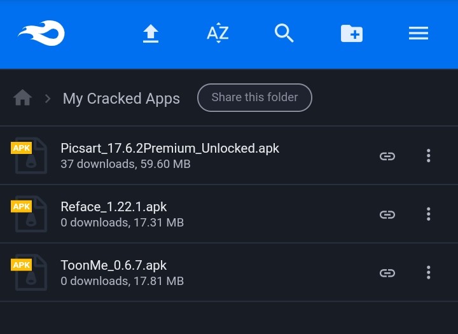The height and width of the screenshot is (334, 458).
Task: Sort files with the AZ icon
Action: pos(218,33)
